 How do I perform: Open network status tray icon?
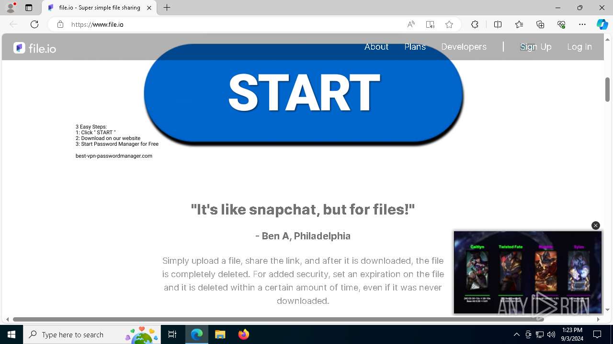[x=540, y=334]
